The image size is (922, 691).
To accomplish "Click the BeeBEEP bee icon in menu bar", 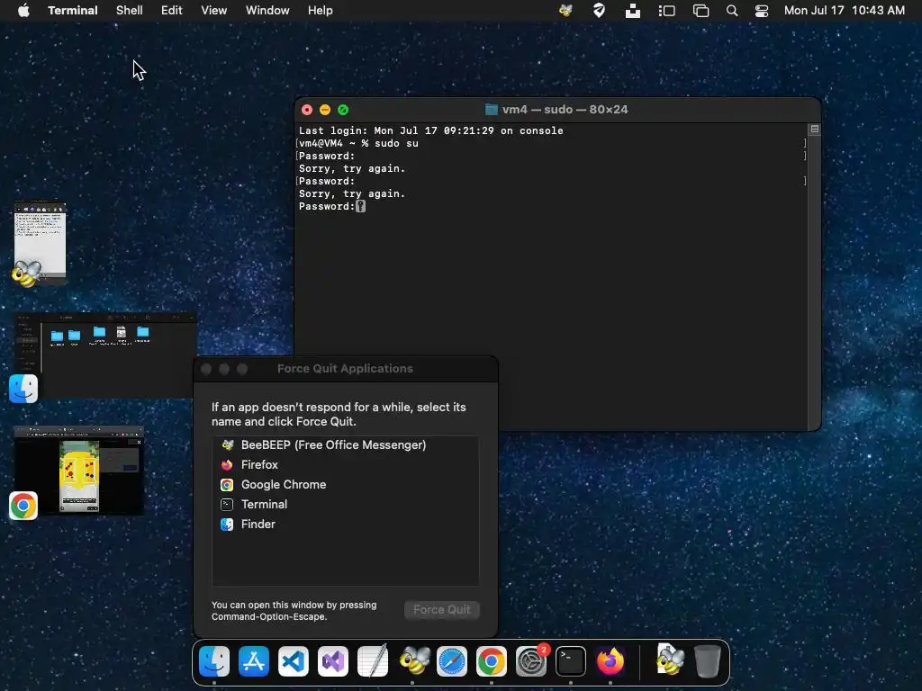I will coord(565,11).
